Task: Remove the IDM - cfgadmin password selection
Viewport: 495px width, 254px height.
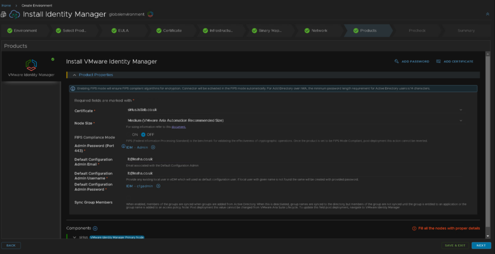Action: [x=159, y=186]
